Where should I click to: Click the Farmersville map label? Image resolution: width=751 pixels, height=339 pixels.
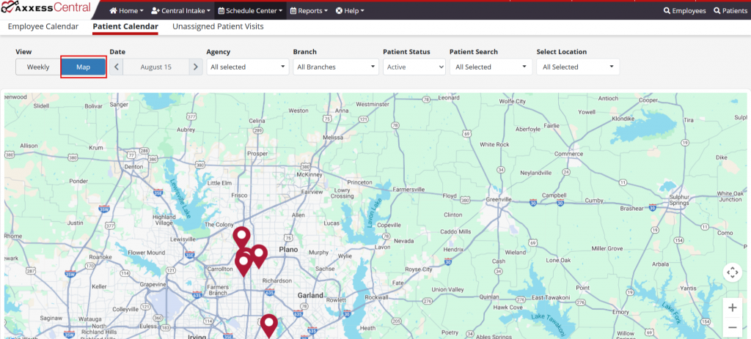tap(409, 190)
